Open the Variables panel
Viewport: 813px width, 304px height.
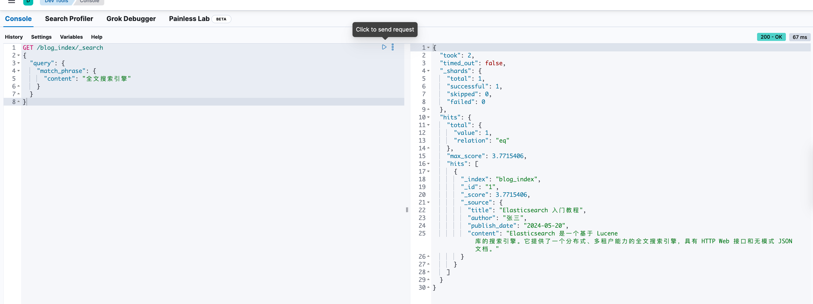tap(71, 37)
